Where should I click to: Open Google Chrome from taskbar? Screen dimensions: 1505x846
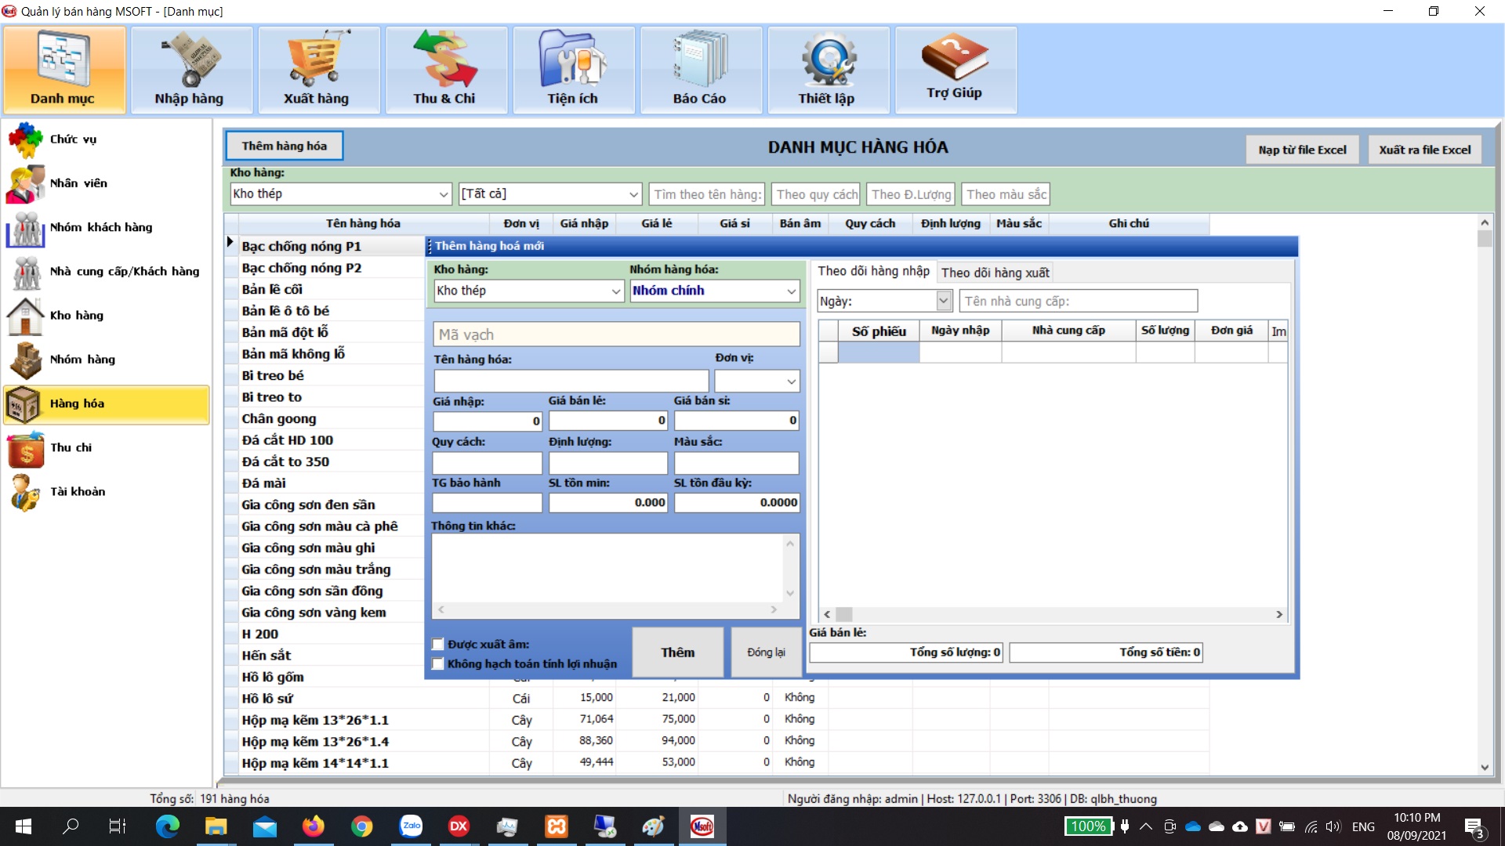pyautogui.click(x=361, y=826)
